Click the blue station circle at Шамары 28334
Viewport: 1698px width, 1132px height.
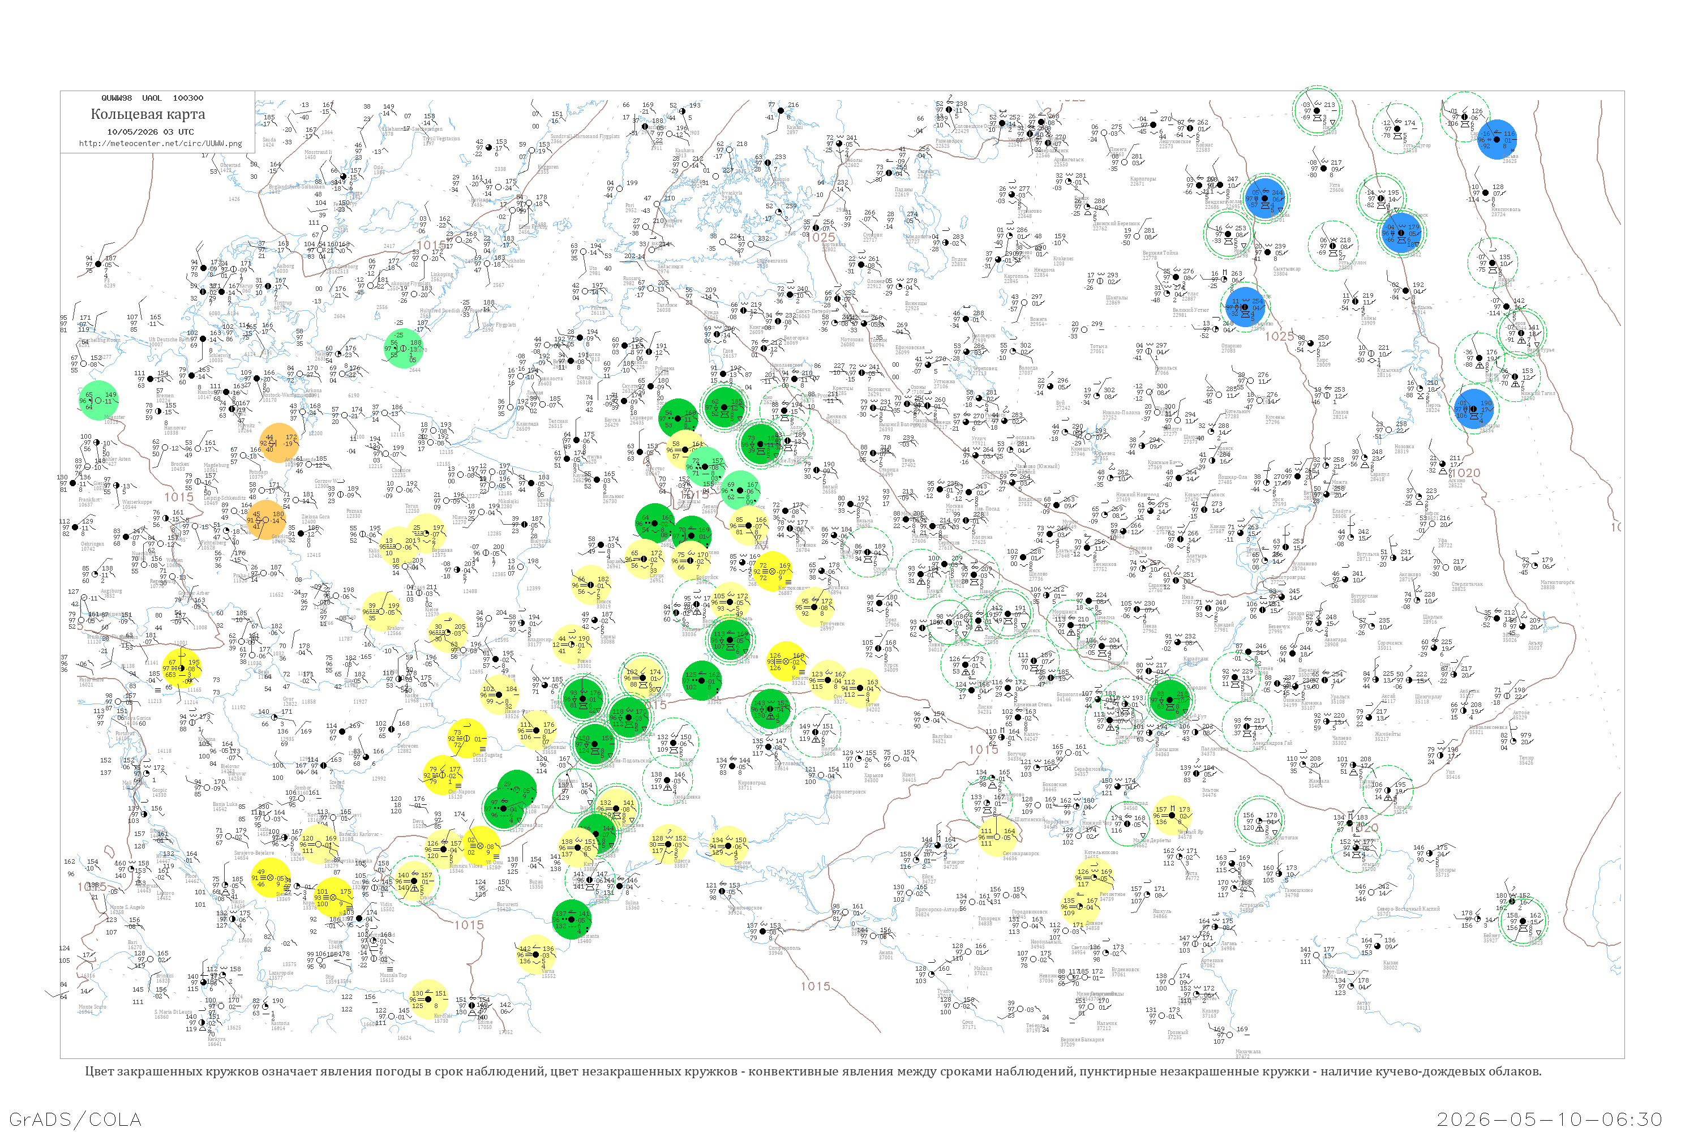tap(1474, 410)
